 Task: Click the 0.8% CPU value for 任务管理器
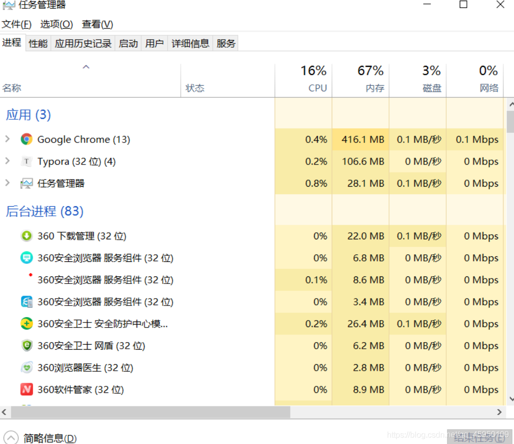coord(316,183)
